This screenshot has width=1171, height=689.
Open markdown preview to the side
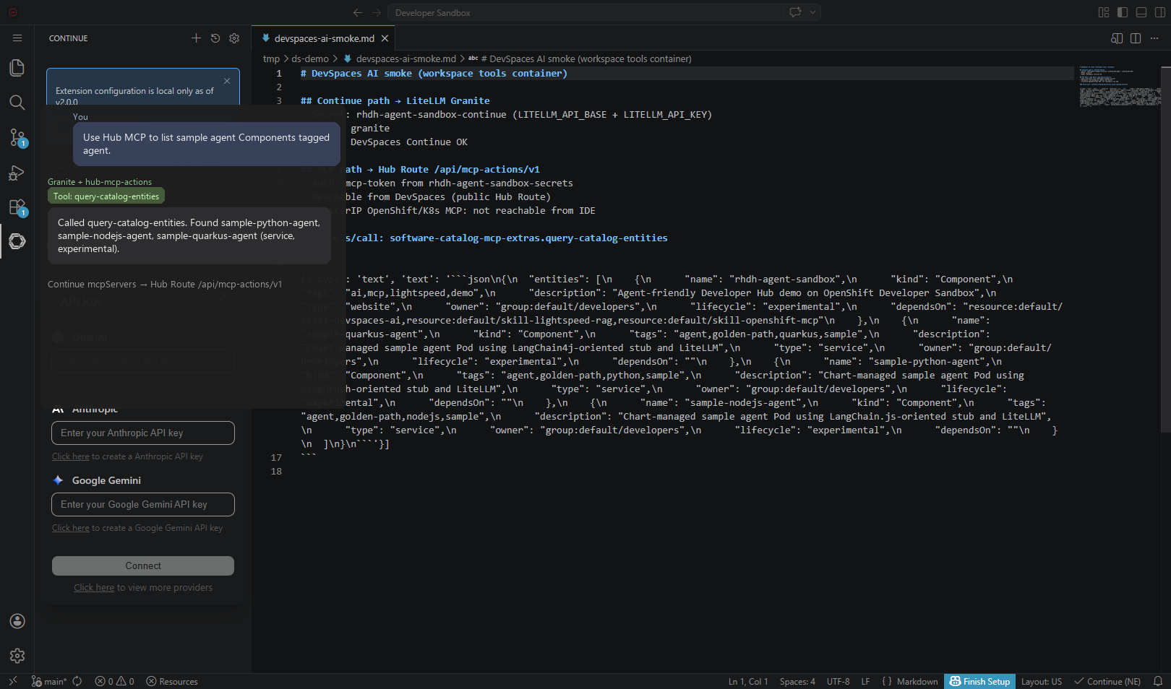click(x=1117, y=38)
